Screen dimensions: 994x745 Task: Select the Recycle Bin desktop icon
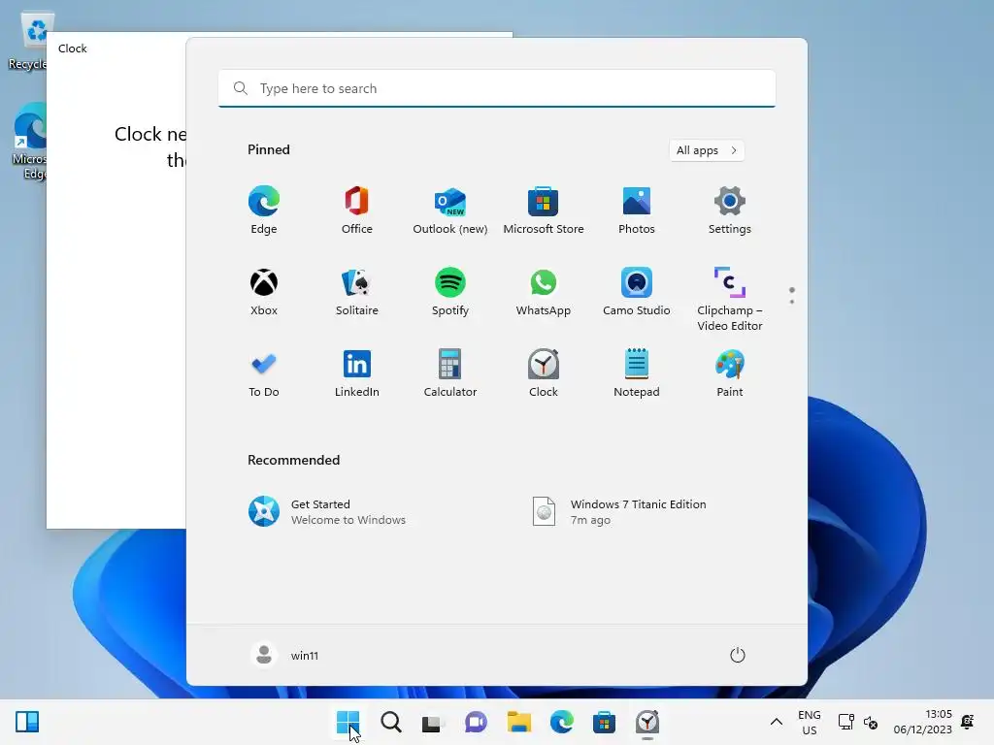[x=28, y=42]
